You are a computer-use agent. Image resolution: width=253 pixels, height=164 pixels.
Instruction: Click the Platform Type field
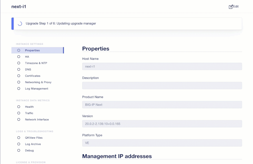click(162, 143)
